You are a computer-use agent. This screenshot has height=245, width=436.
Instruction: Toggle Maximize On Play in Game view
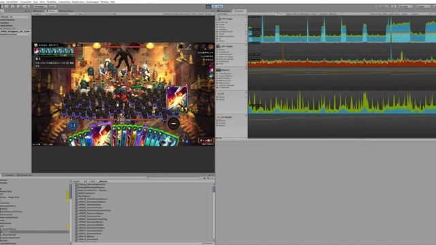[170, 14]
